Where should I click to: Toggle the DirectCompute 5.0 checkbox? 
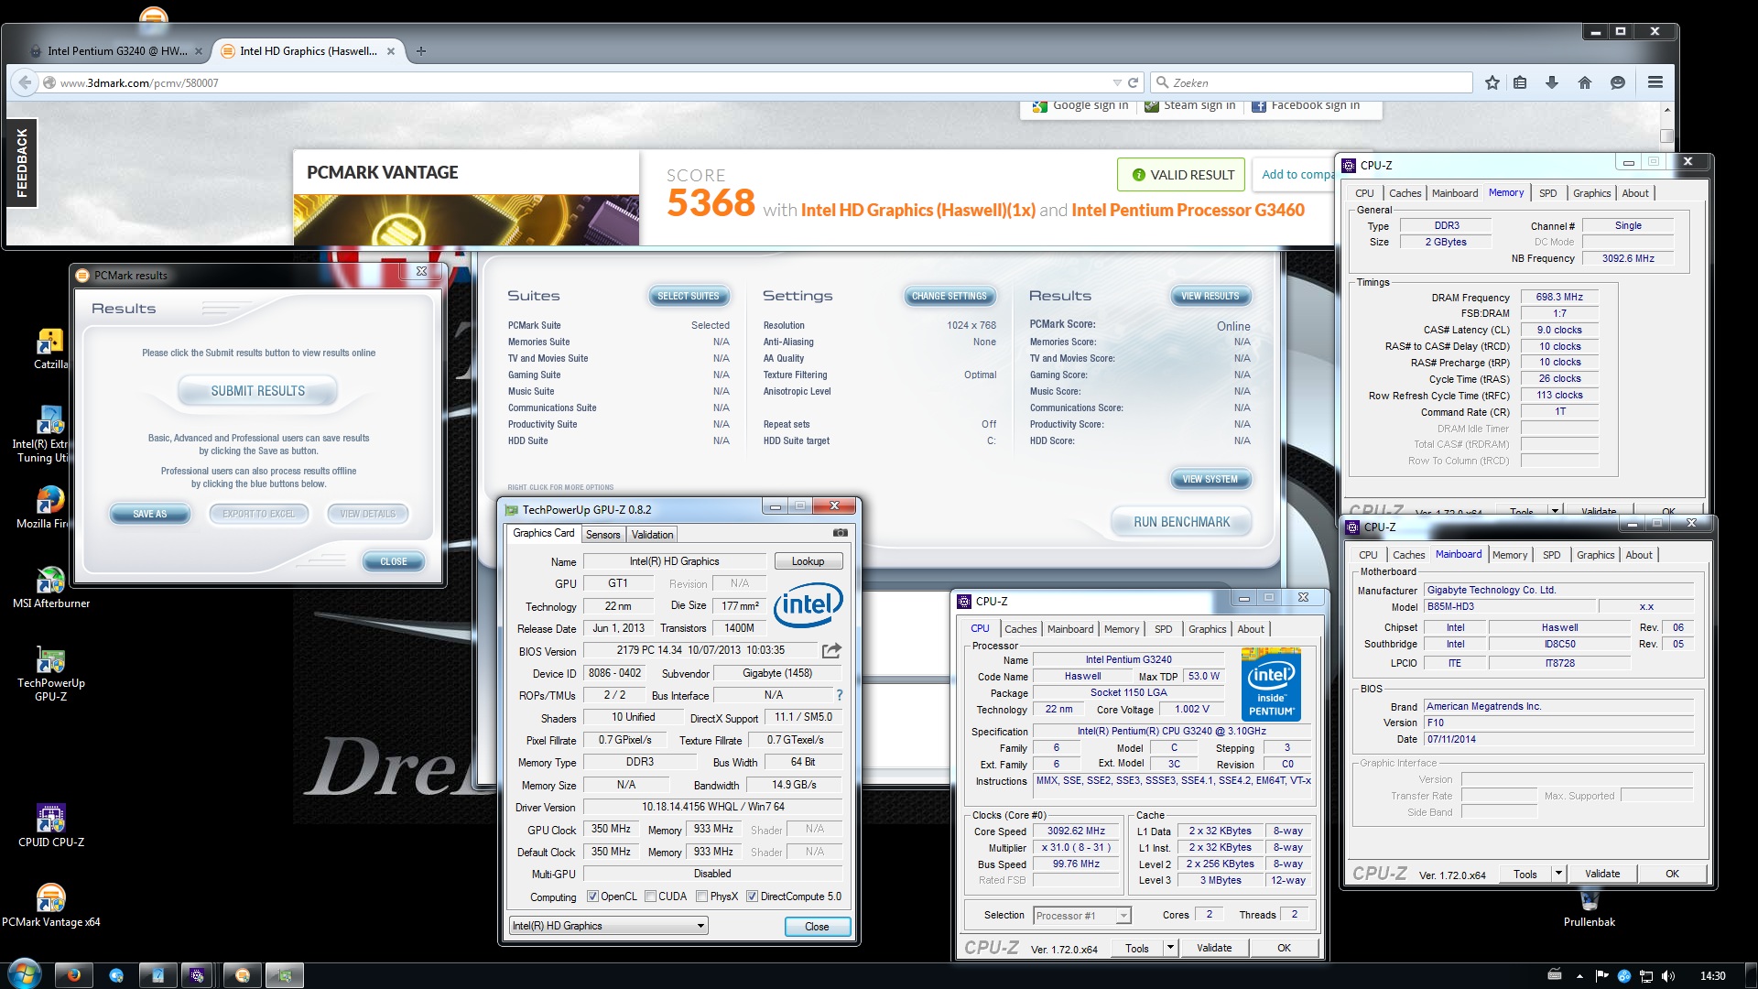752,897
